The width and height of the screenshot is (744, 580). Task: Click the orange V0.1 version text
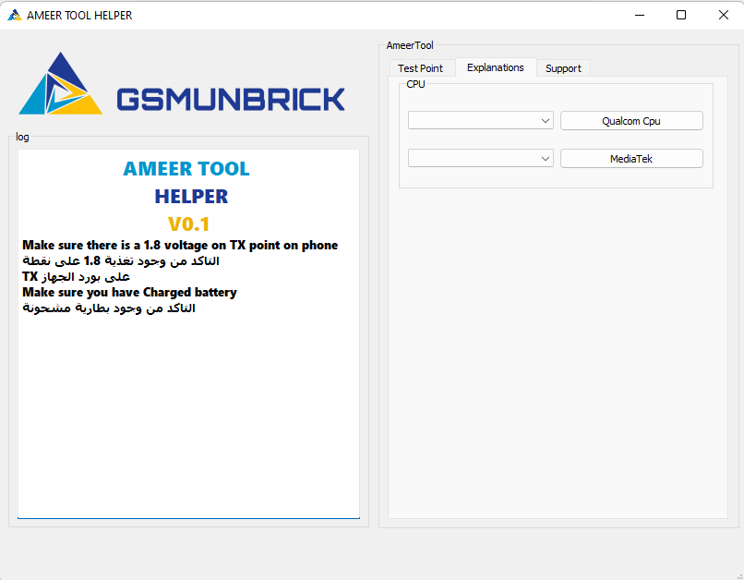click(x=190, y=224)
